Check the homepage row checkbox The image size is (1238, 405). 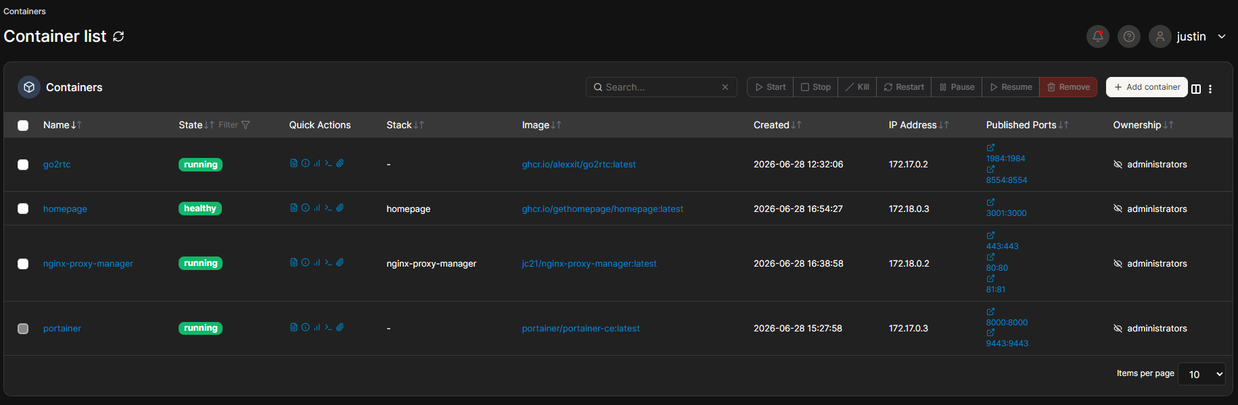click(23, 209)
